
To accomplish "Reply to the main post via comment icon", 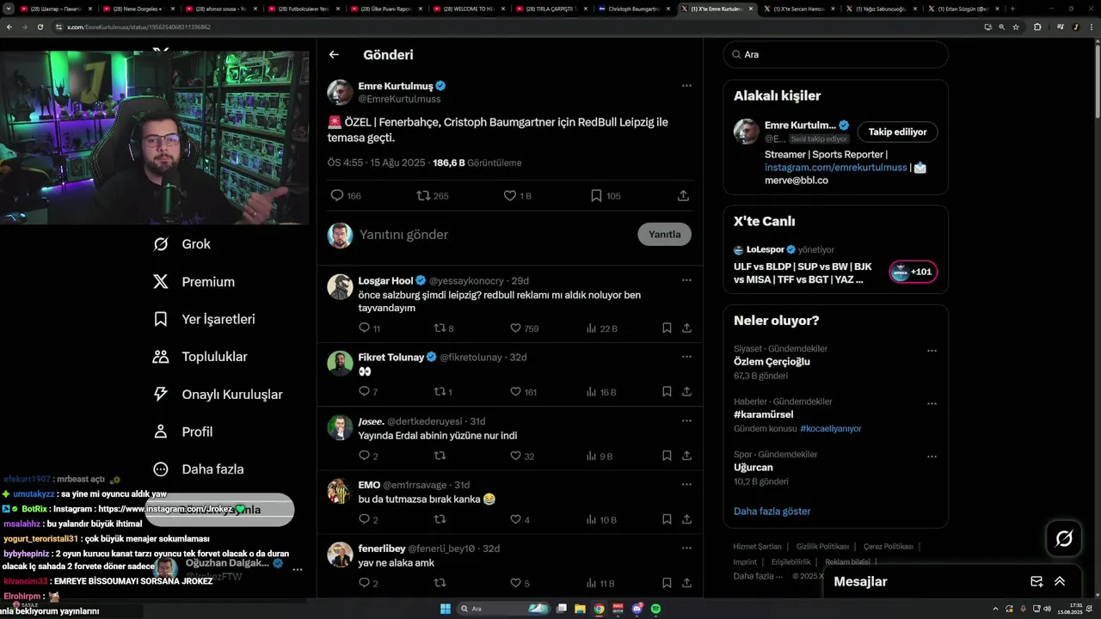I will tap(337, 195).
